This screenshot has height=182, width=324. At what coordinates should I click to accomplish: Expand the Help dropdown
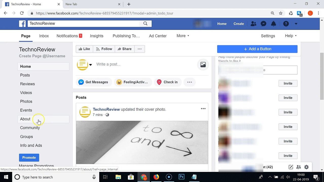pyautogui.click(x=291, y=36)
